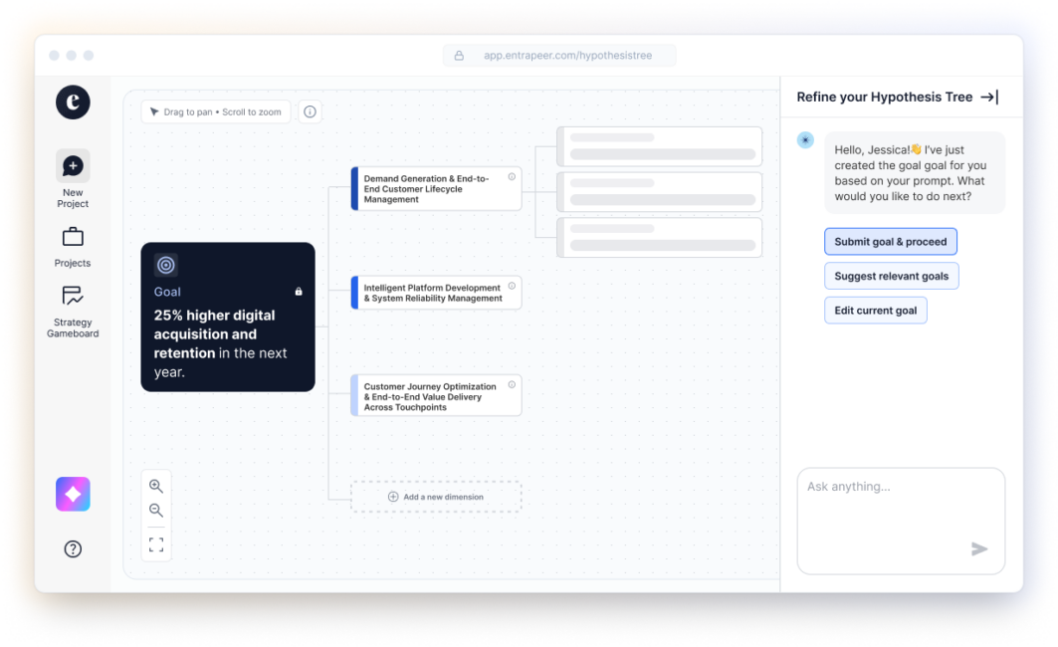Select Edit current goal option
This screenshot has height=647, width=1058.
pyautogui.click(x=875, y=311)
